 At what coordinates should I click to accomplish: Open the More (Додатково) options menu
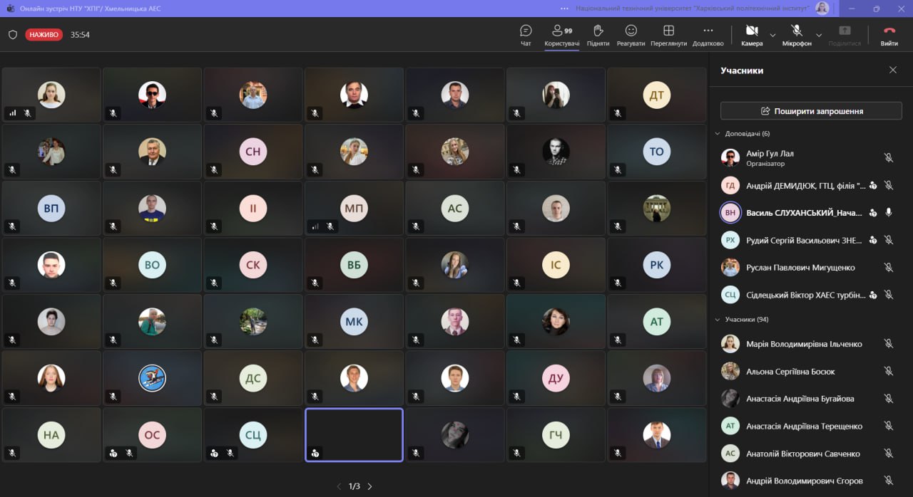pos(708,34)
